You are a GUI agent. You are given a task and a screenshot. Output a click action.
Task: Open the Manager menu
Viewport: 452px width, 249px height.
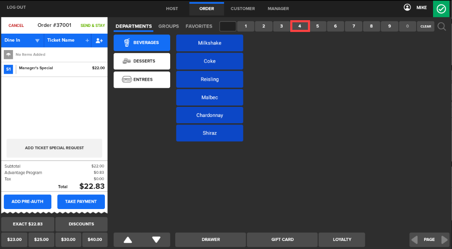pos(278,8)
